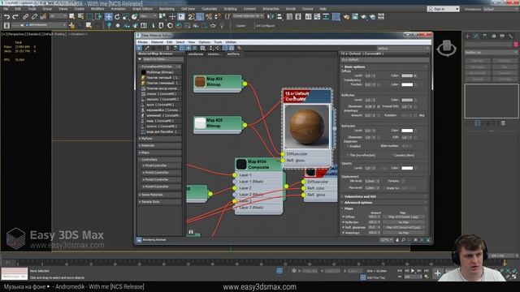Click the Delete Selected trash icon in Material Editor
The height and width of the screenshot is (292, 520).
pyautogui.click(x=167, y=48)
